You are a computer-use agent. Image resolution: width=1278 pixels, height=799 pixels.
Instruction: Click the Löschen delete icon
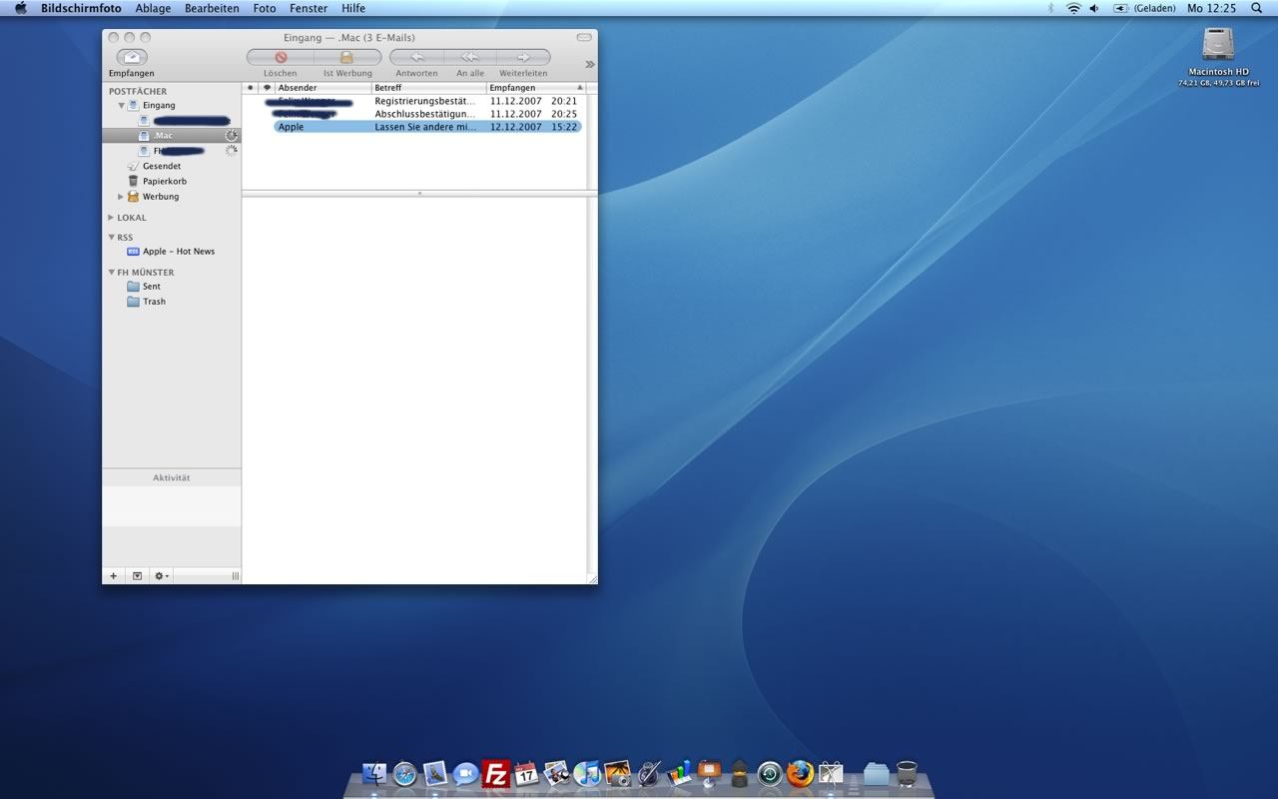(281, 57)
